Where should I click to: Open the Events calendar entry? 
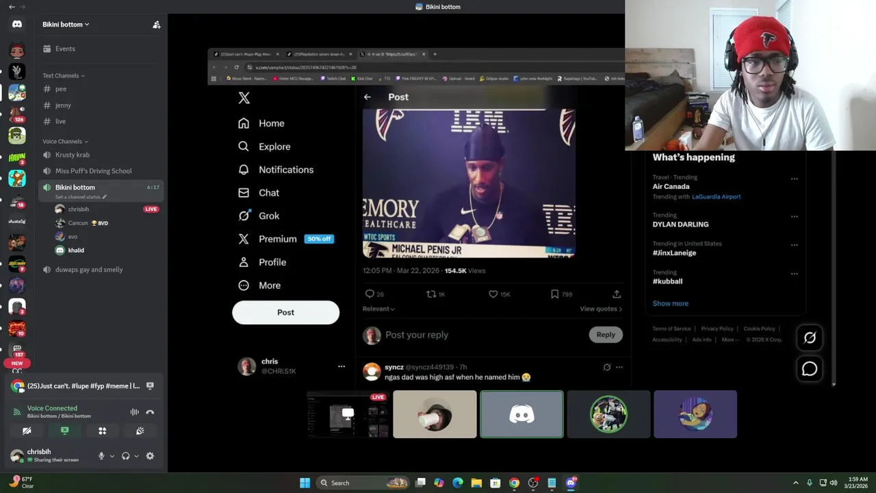65,49
